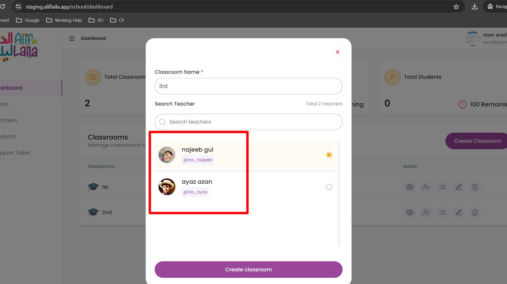Delete the 2nd classroom trash icon
Screen dimensions: 507x284
(x=475, y=212)
